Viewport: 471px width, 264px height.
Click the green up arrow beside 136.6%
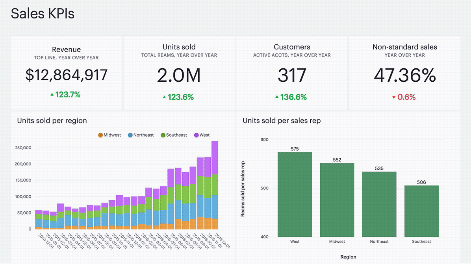coord(277,97)
